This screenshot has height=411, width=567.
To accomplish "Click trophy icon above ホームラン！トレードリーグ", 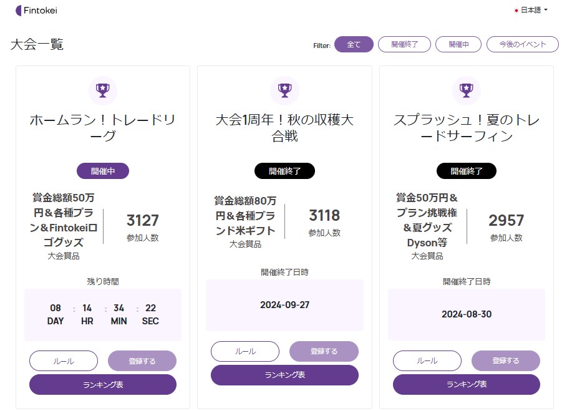I will tap(102, 90).
